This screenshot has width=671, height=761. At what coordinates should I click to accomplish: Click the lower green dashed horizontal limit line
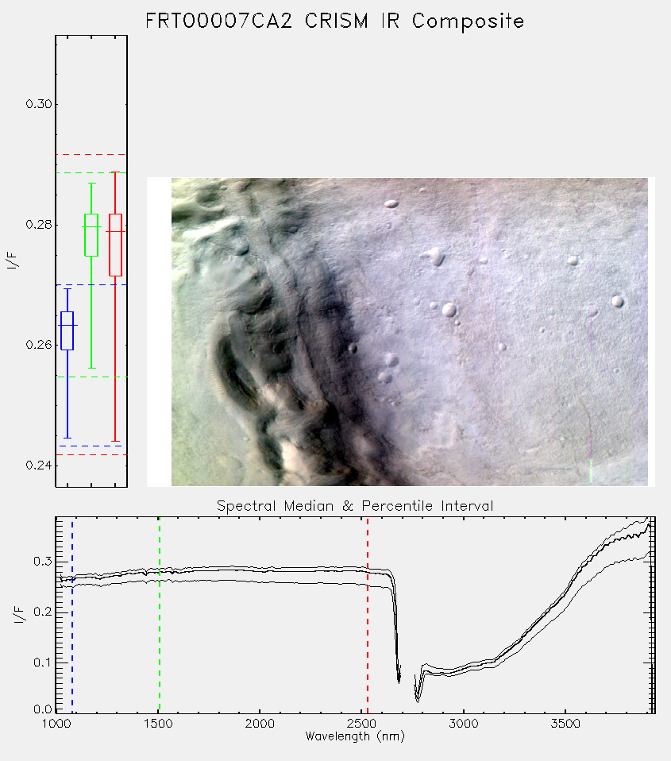pyautogui.click(x=91, y=377)
